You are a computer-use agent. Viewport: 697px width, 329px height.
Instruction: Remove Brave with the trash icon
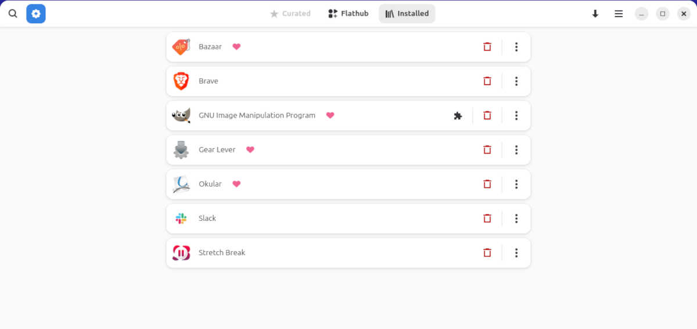(x=487, y=81)
